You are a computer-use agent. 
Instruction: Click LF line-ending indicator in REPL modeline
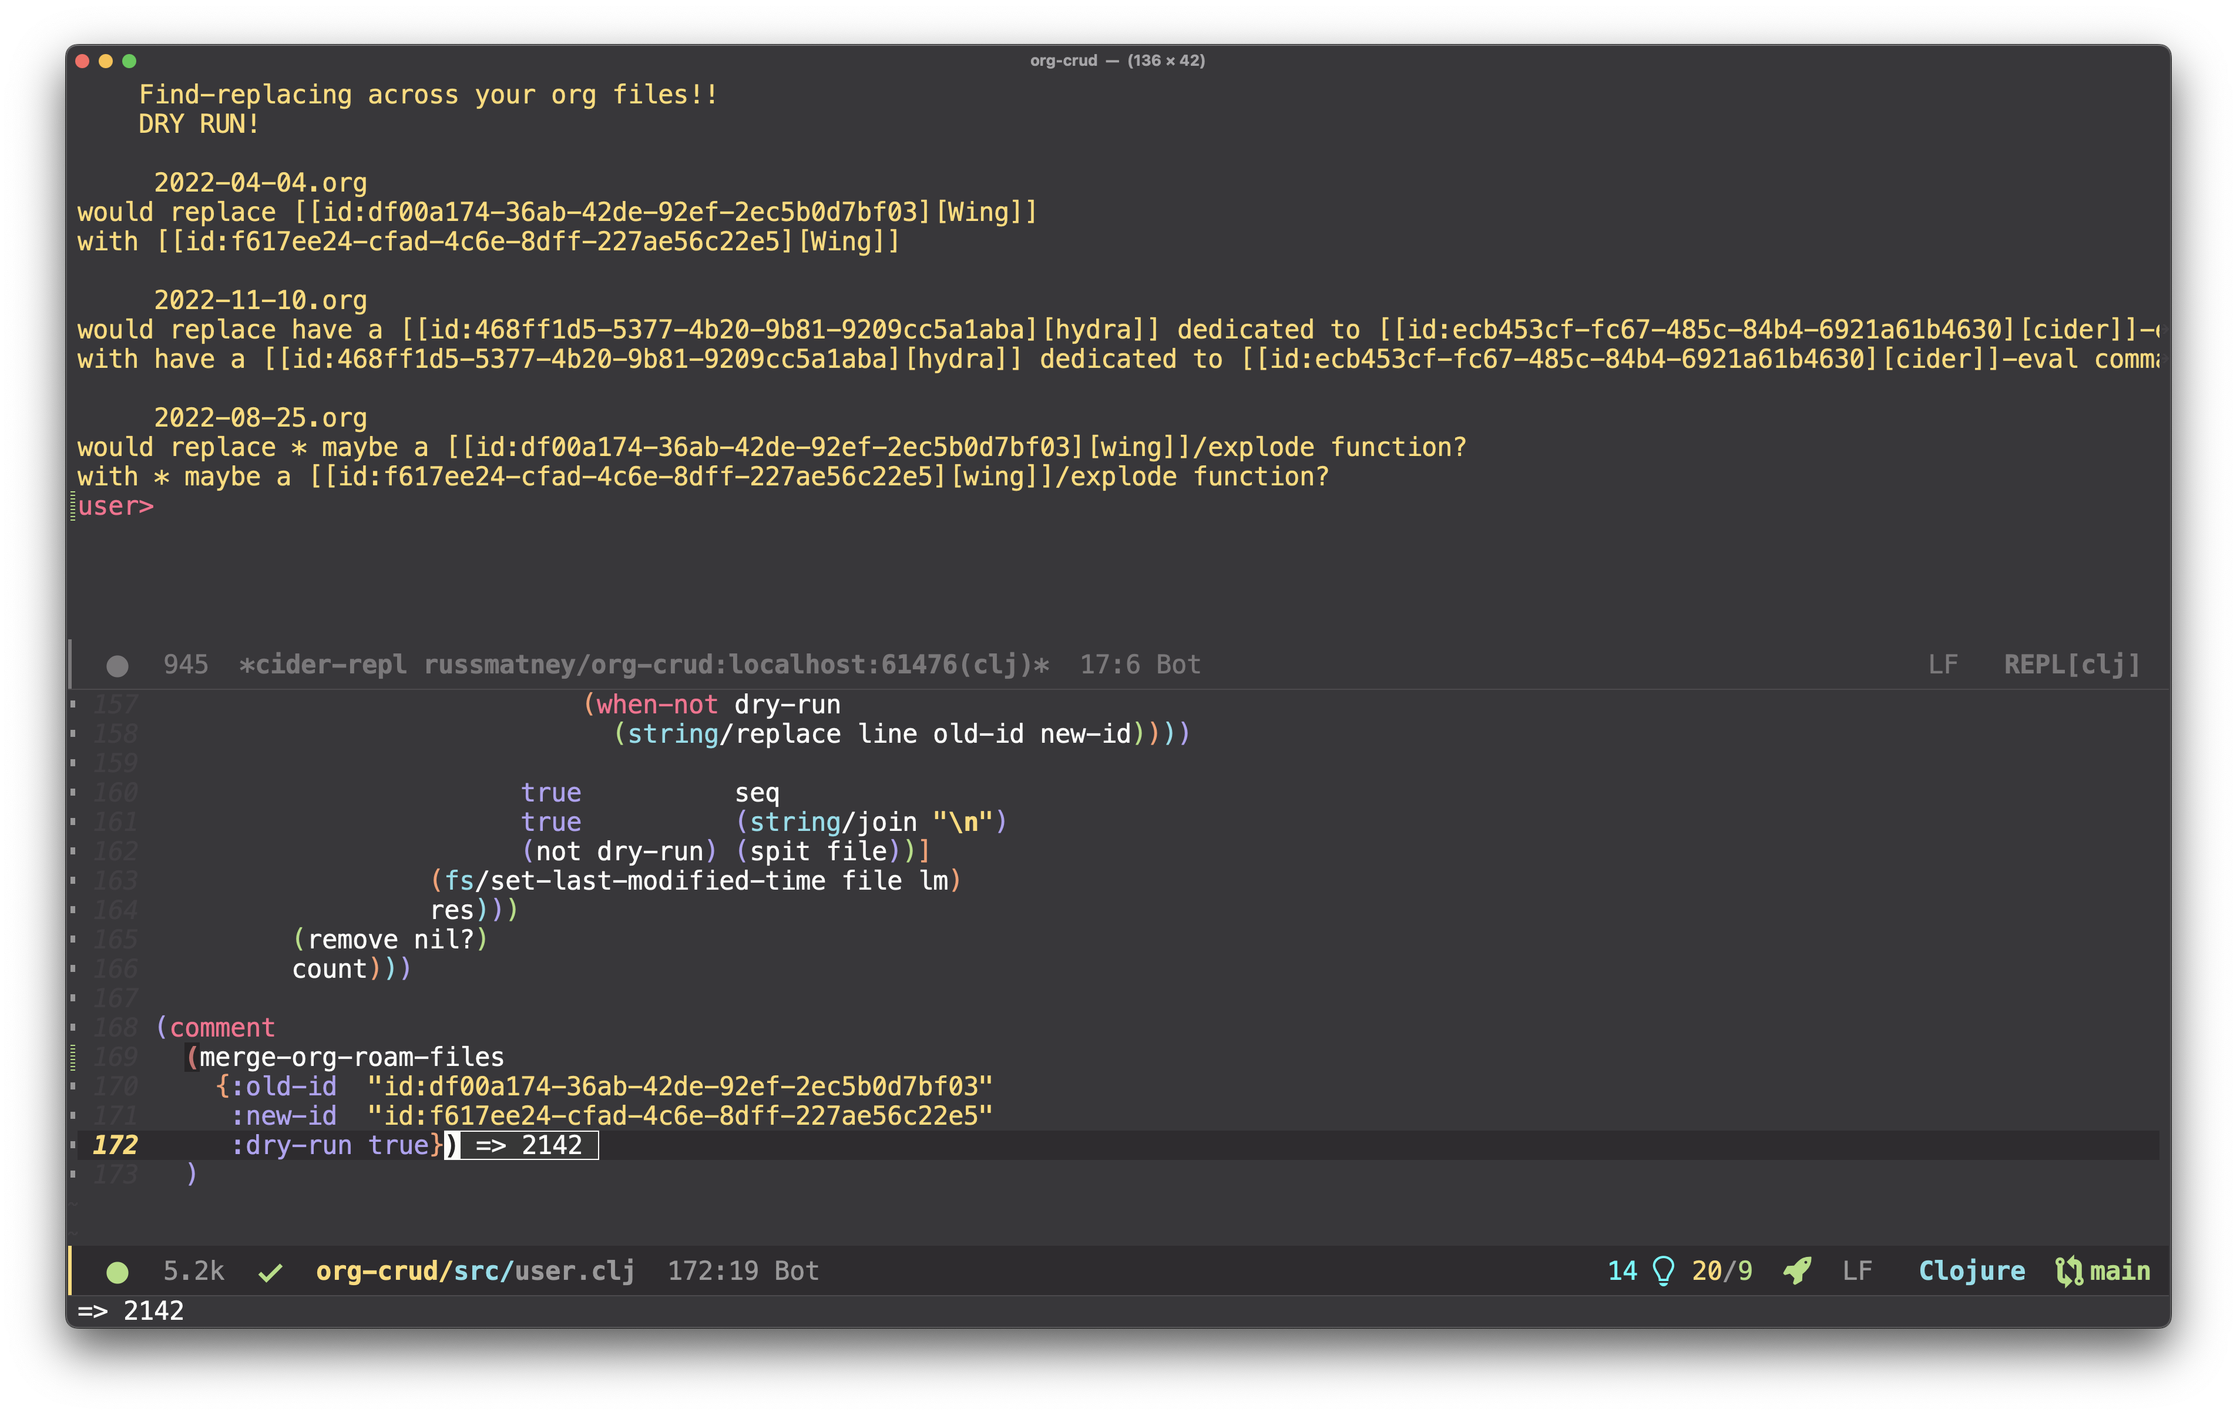pyautogui.click(x=1943, y=664)
